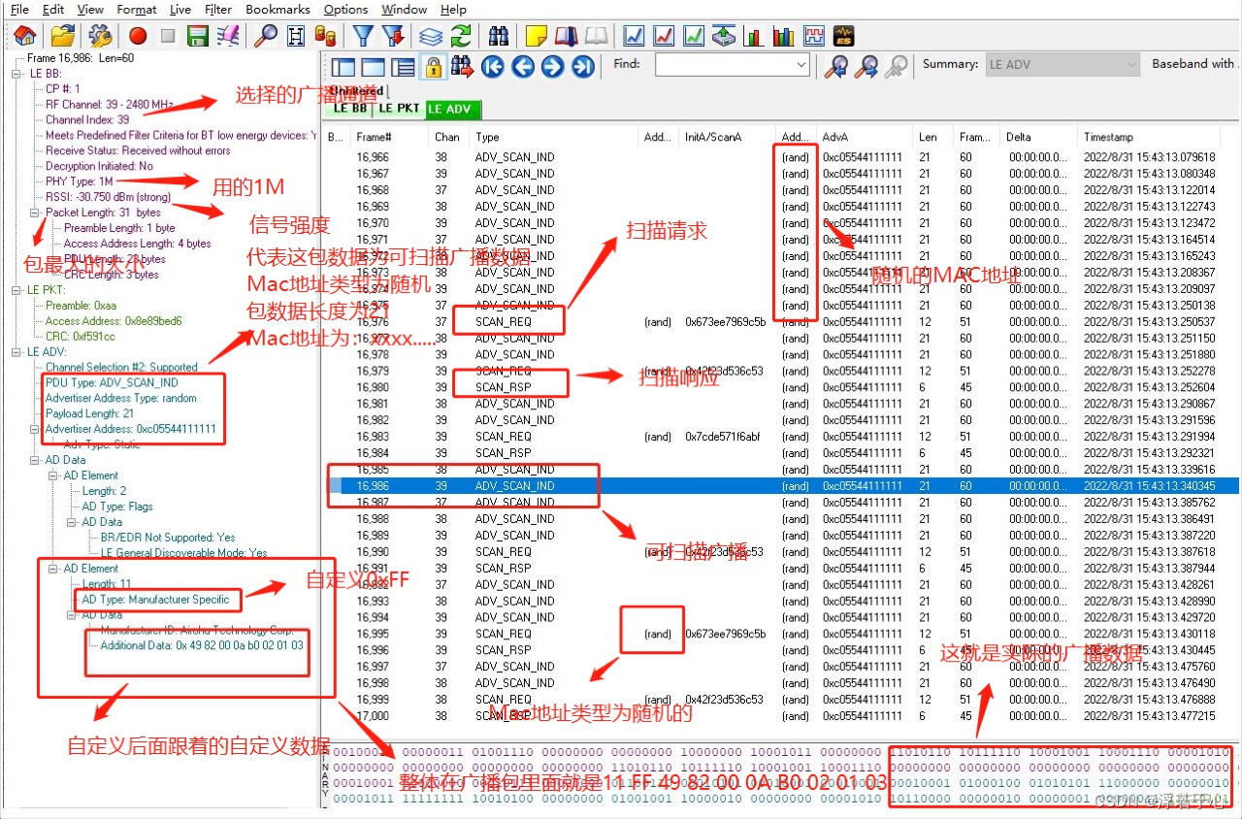The width and height of the screenshot is (1242, 819).
Task: Click the Home icon in the toolbar
Action: (26, 36)
